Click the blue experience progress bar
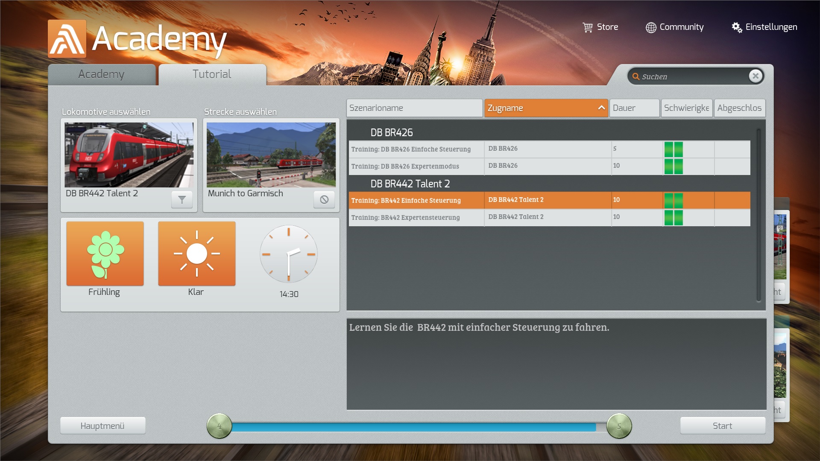This screenshot has width=820, height=461. [413, 427]
